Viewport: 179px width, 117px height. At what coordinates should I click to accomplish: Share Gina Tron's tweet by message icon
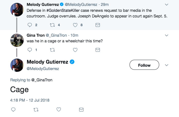tap(98, 50)
